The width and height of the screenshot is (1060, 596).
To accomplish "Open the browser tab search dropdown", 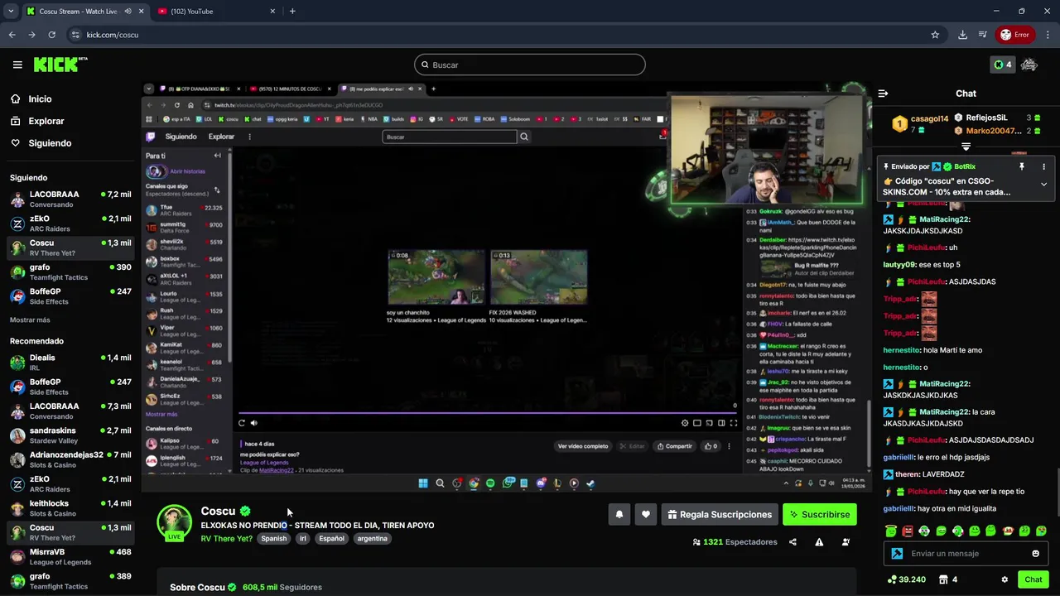I will click(x=10, y=12).
